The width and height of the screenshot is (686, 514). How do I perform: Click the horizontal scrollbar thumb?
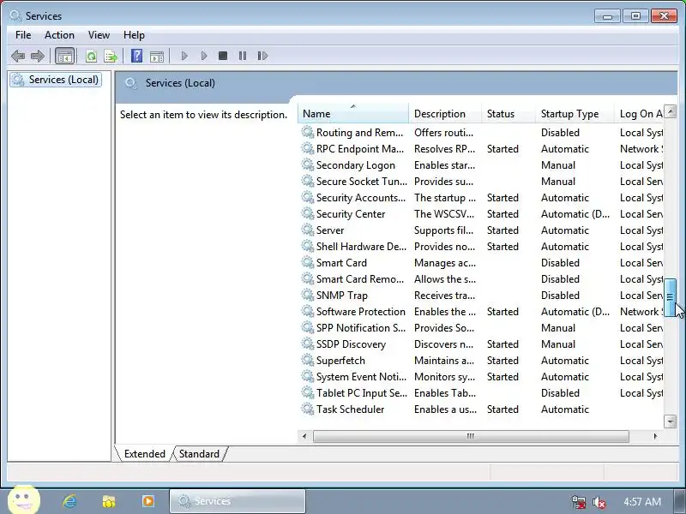coord(471,436)
